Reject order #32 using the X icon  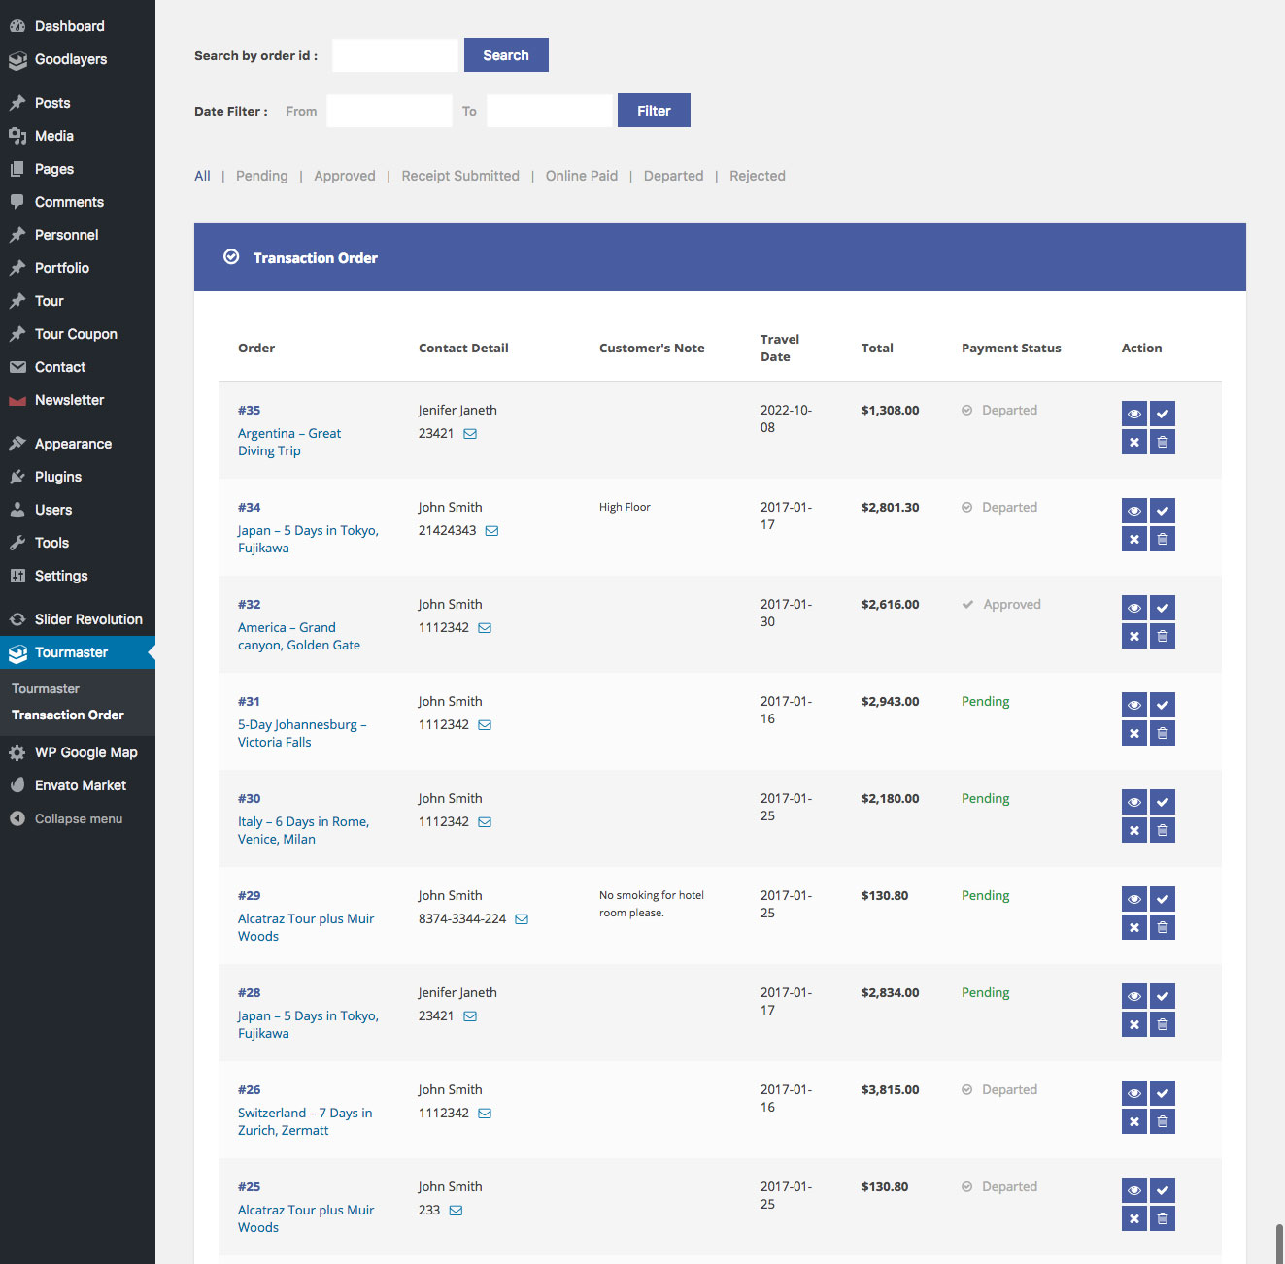1133,636
